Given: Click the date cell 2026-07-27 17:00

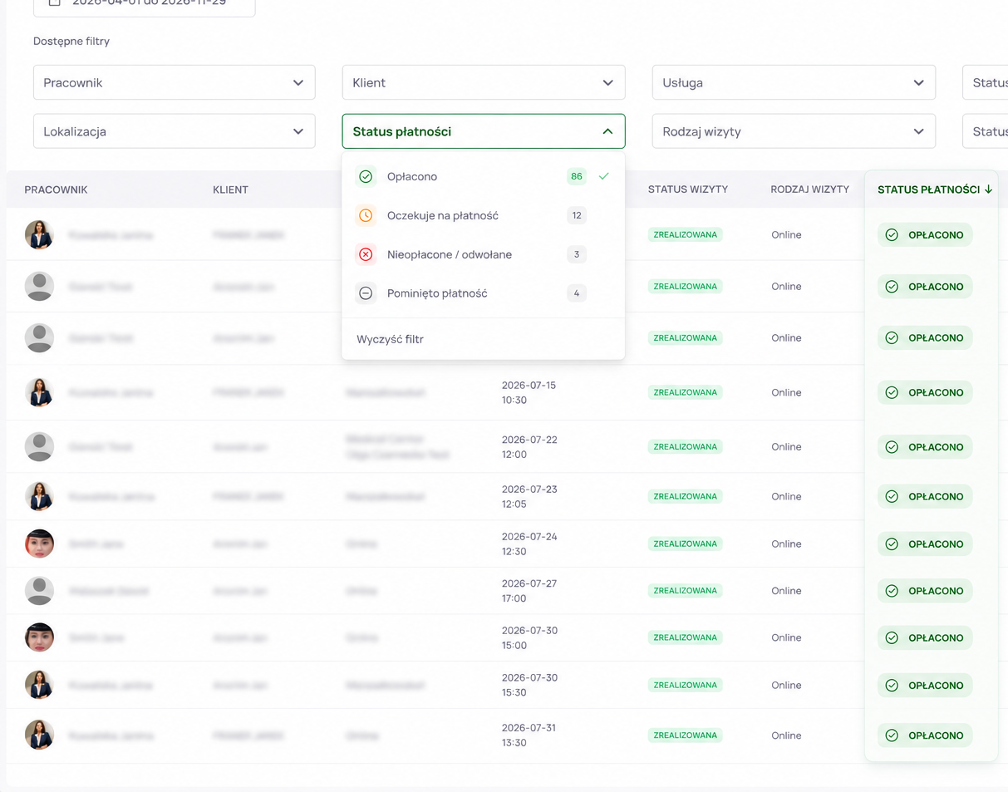Looking at the screenshot, I should point(529,591).
